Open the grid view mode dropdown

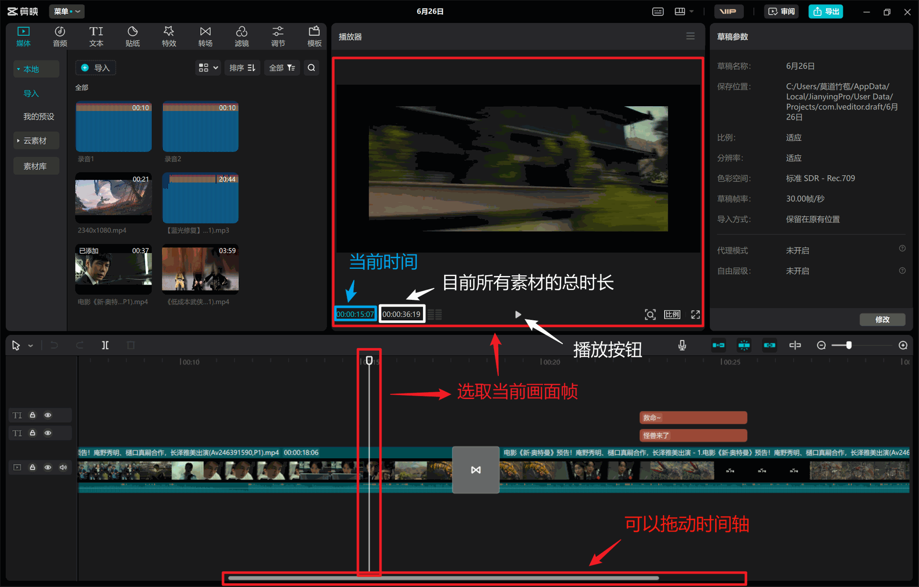[208, 68]
